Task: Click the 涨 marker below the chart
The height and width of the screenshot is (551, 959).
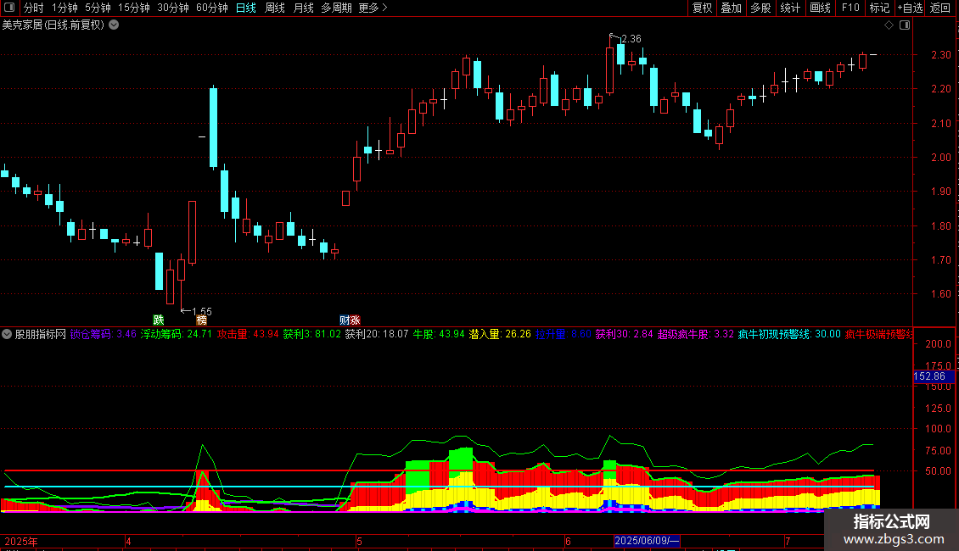Action: coord(355,320)
